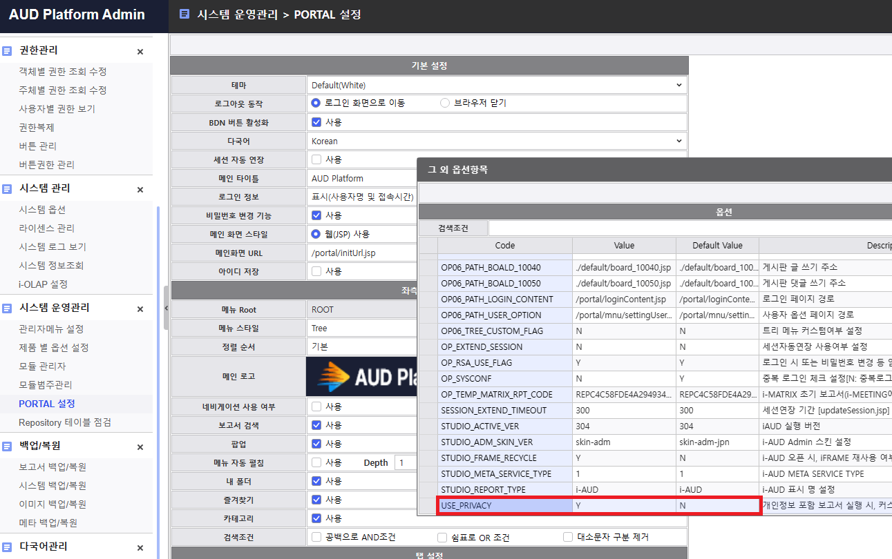Close the 권한관리 section with its X icon
The image size is (892, 559).
click(140, 52)
